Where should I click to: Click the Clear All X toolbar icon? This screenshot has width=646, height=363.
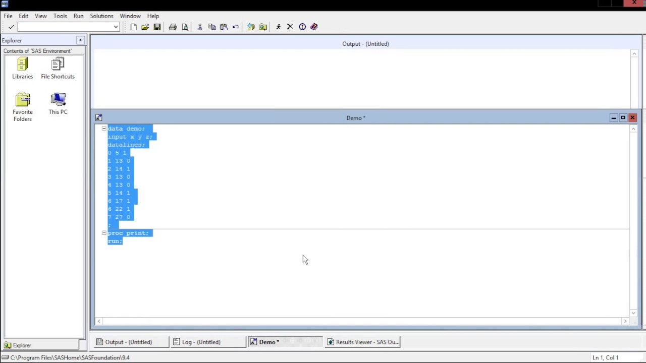[290, 27]
